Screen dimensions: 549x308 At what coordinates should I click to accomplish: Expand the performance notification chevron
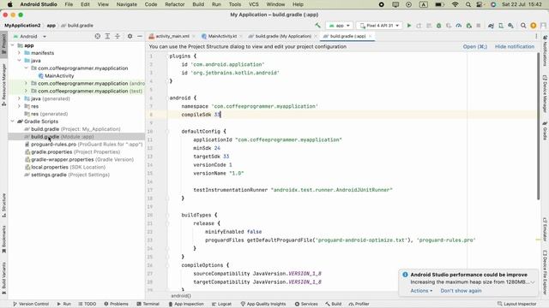pyautogui.click(x=533, y=282)
